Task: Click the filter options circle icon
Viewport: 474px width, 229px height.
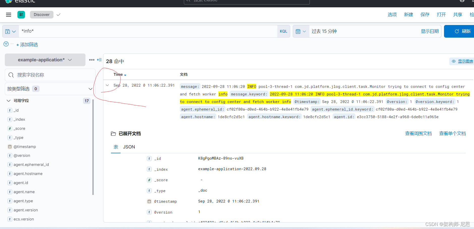Action: (x=6, y=44)
